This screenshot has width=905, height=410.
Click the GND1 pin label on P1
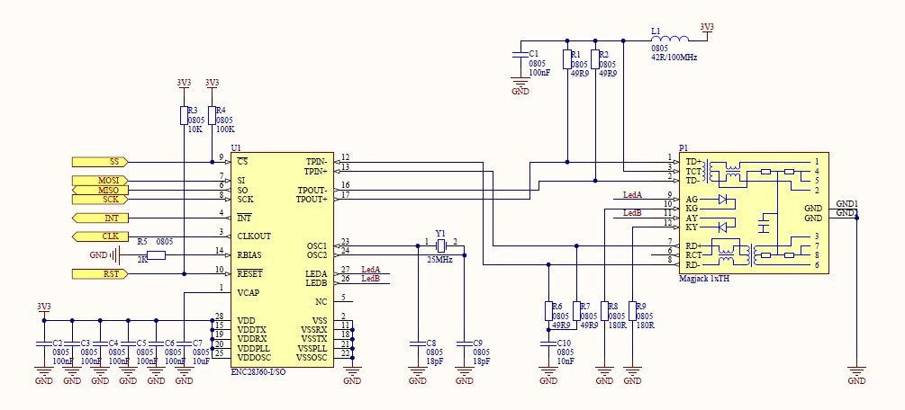[x=846, y=204]
